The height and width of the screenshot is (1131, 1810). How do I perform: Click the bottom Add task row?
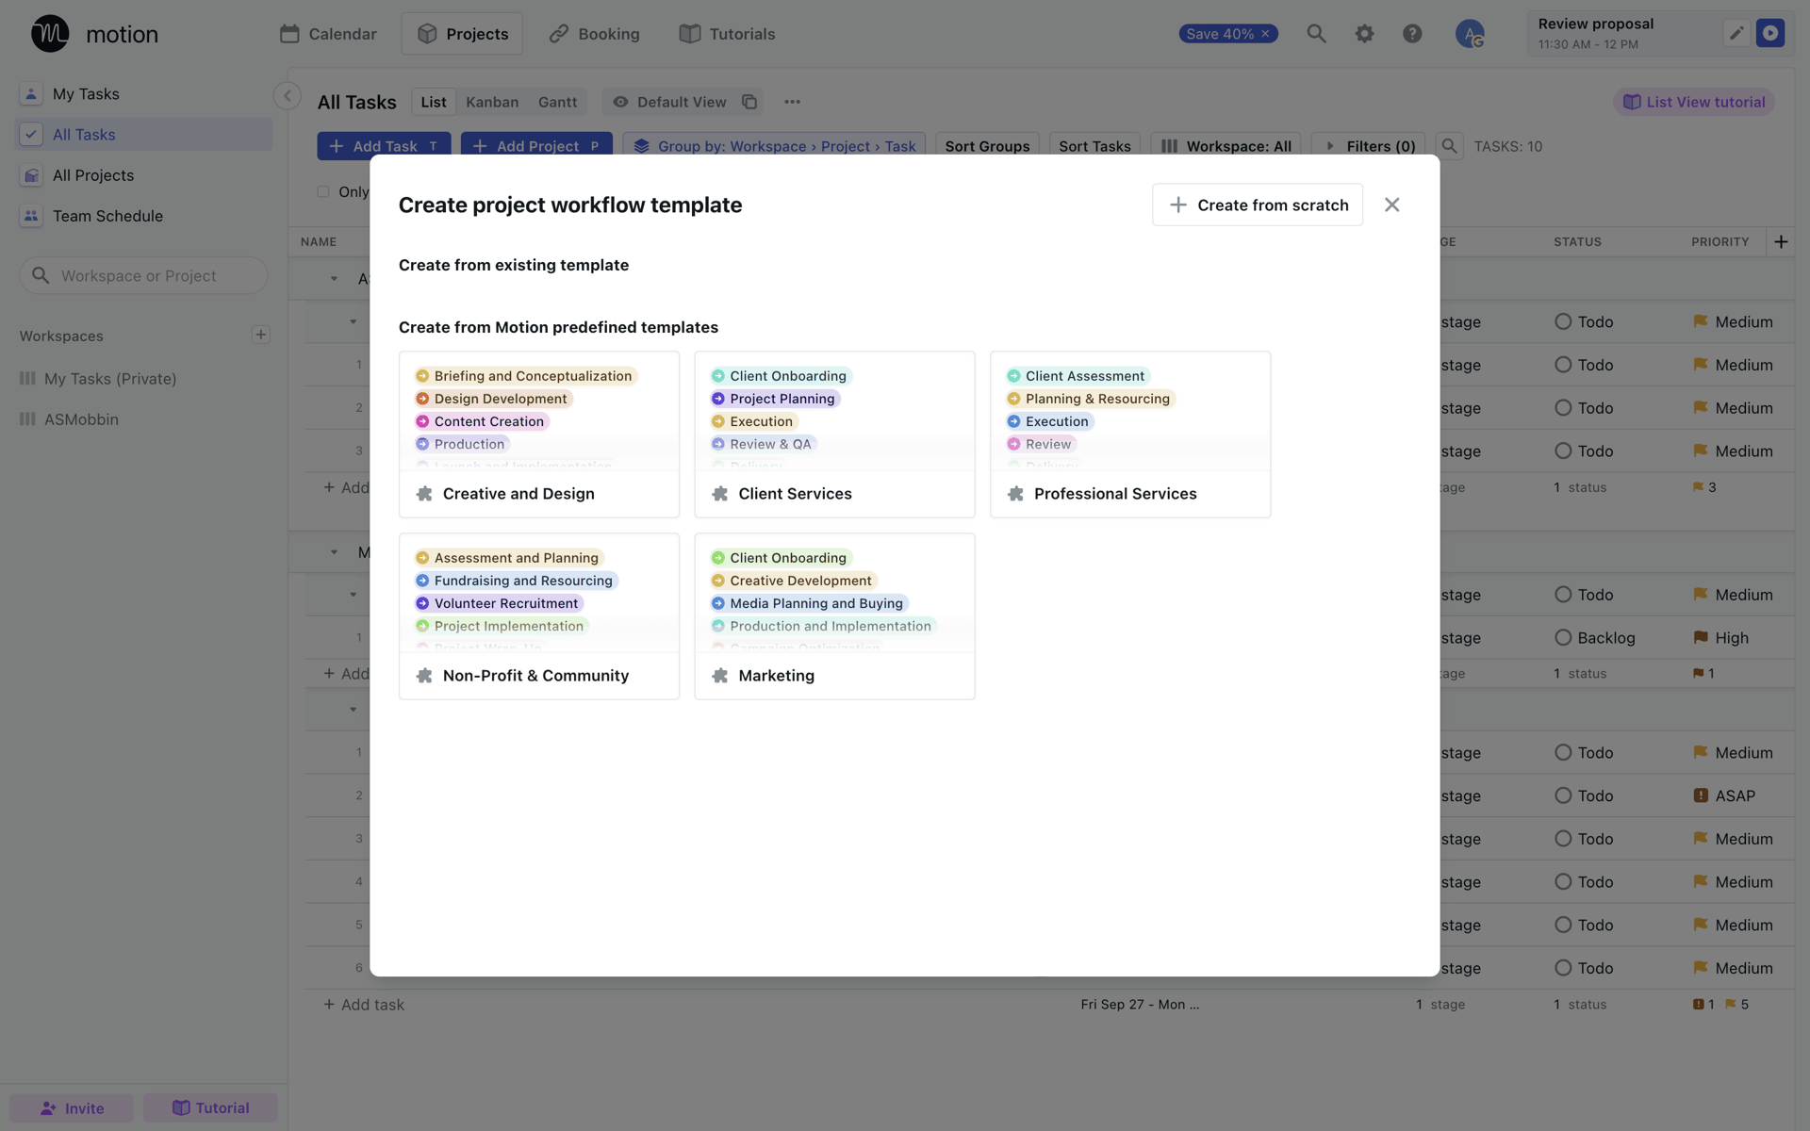pyautogui.click(x=364, y=1005)
